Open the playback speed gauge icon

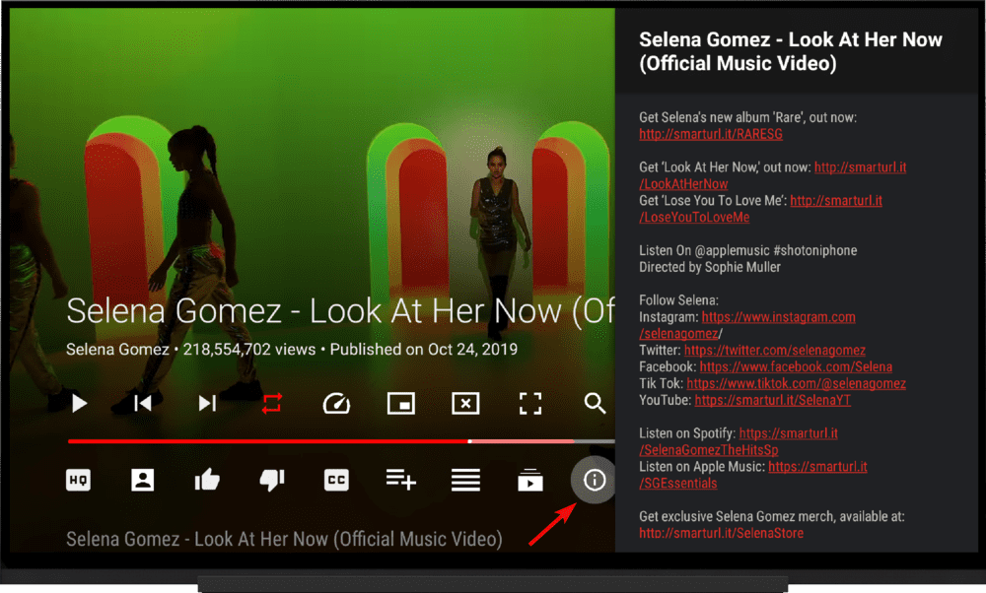336,403
